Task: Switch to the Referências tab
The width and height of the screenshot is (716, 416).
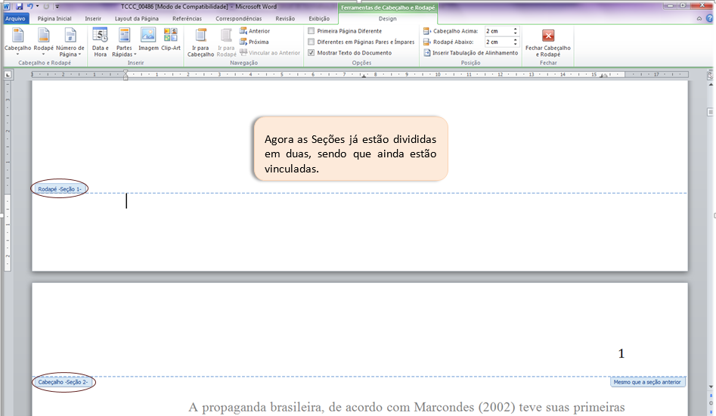Action: pos(187,18)
